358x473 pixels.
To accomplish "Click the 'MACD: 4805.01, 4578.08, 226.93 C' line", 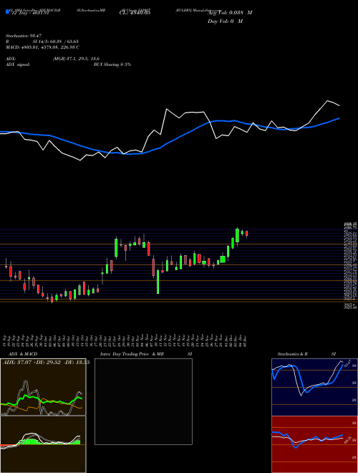I will pyautogui.click(x=42, y=47).
